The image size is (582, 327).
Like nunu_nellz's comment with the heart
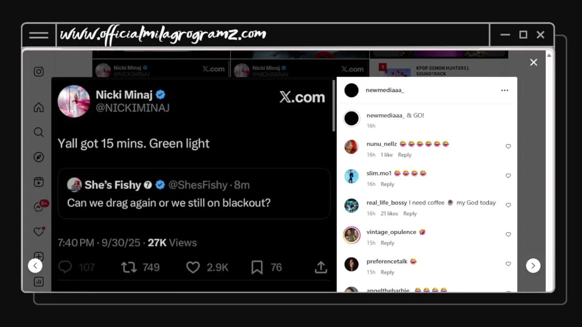[508, 146]
